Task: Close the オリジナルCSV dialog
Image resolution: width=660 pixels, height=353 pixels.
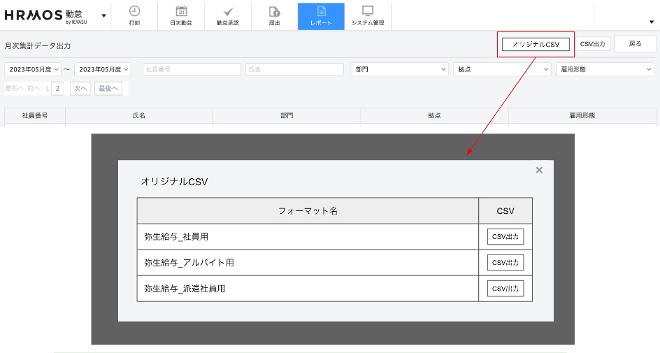Action: (x=539, y=170)
